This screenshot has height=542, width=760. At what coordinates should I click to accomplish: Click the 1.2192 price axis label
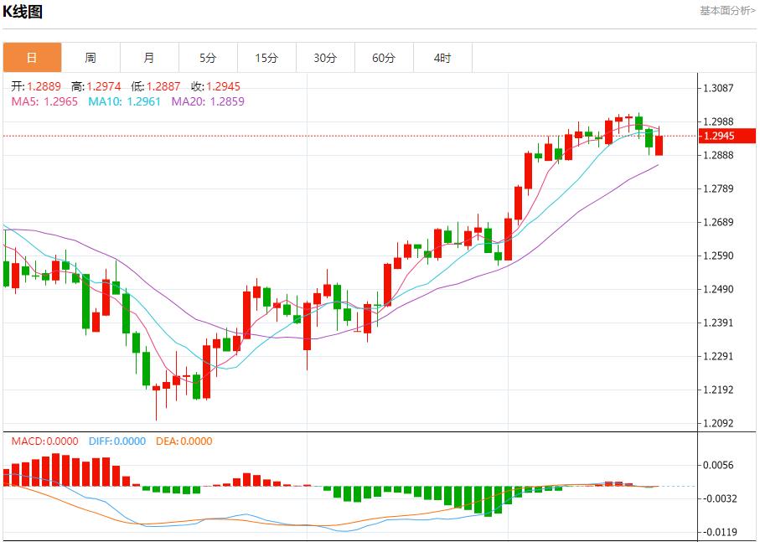(x=718, y=390)
